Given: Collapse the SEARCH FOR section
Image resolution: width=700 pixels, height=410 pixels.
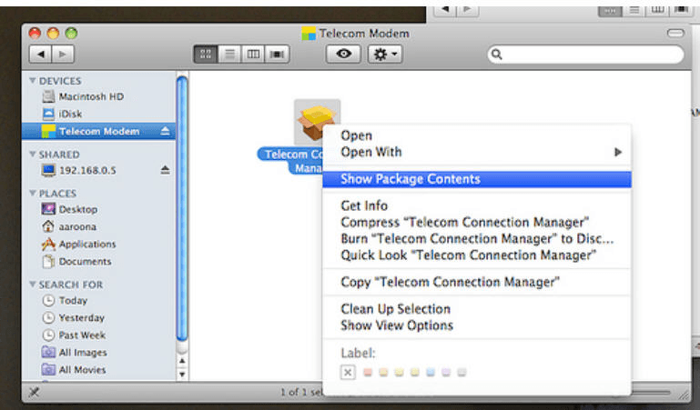Looking at the screenshot, I should (x=33, y=285).
